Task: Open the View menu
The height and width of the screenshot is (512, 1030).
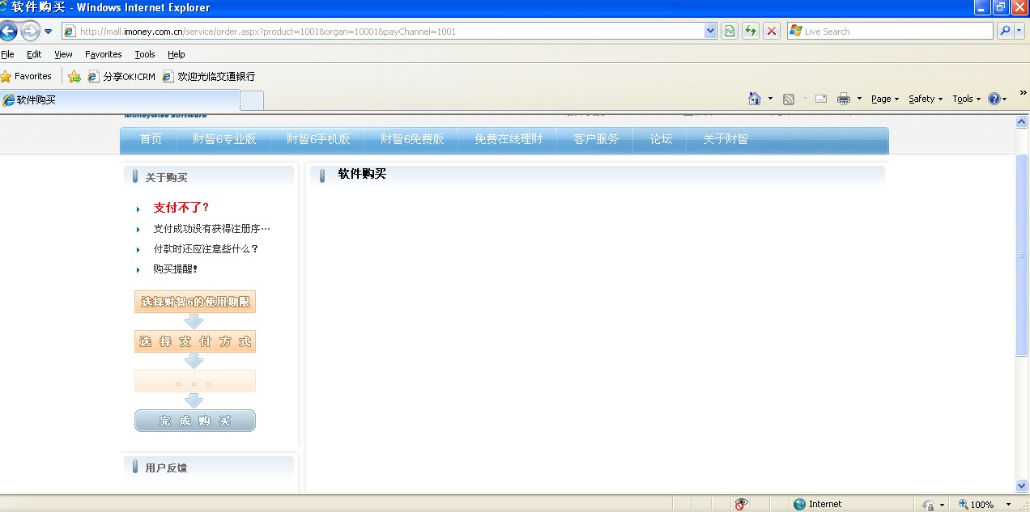Action: (x=63, y=54)
